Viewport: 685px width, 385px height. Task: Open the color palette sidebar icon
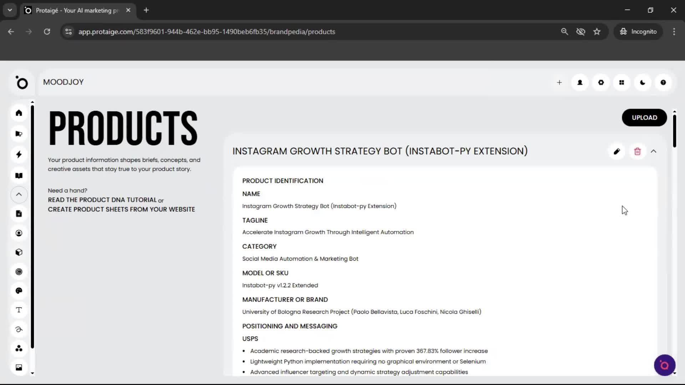click(x=19, y=291)
